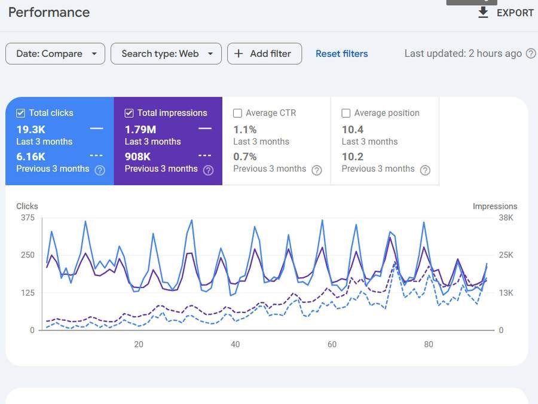Uncheck the Total impressions checkbox

tap(129, 113)
